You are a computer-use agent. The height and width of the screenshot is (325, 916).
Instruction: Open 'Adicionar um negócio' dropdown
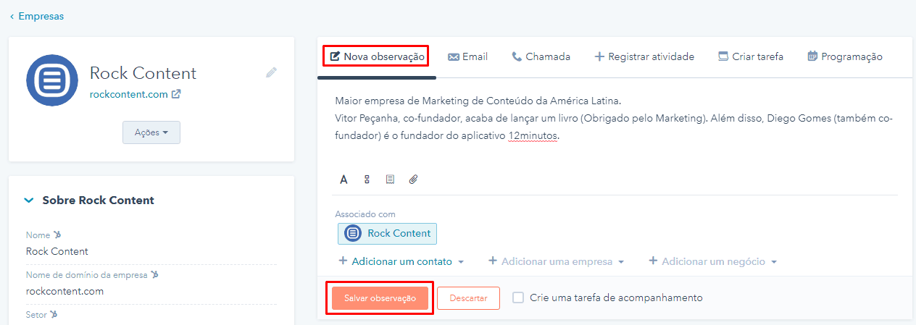[712, 261]
